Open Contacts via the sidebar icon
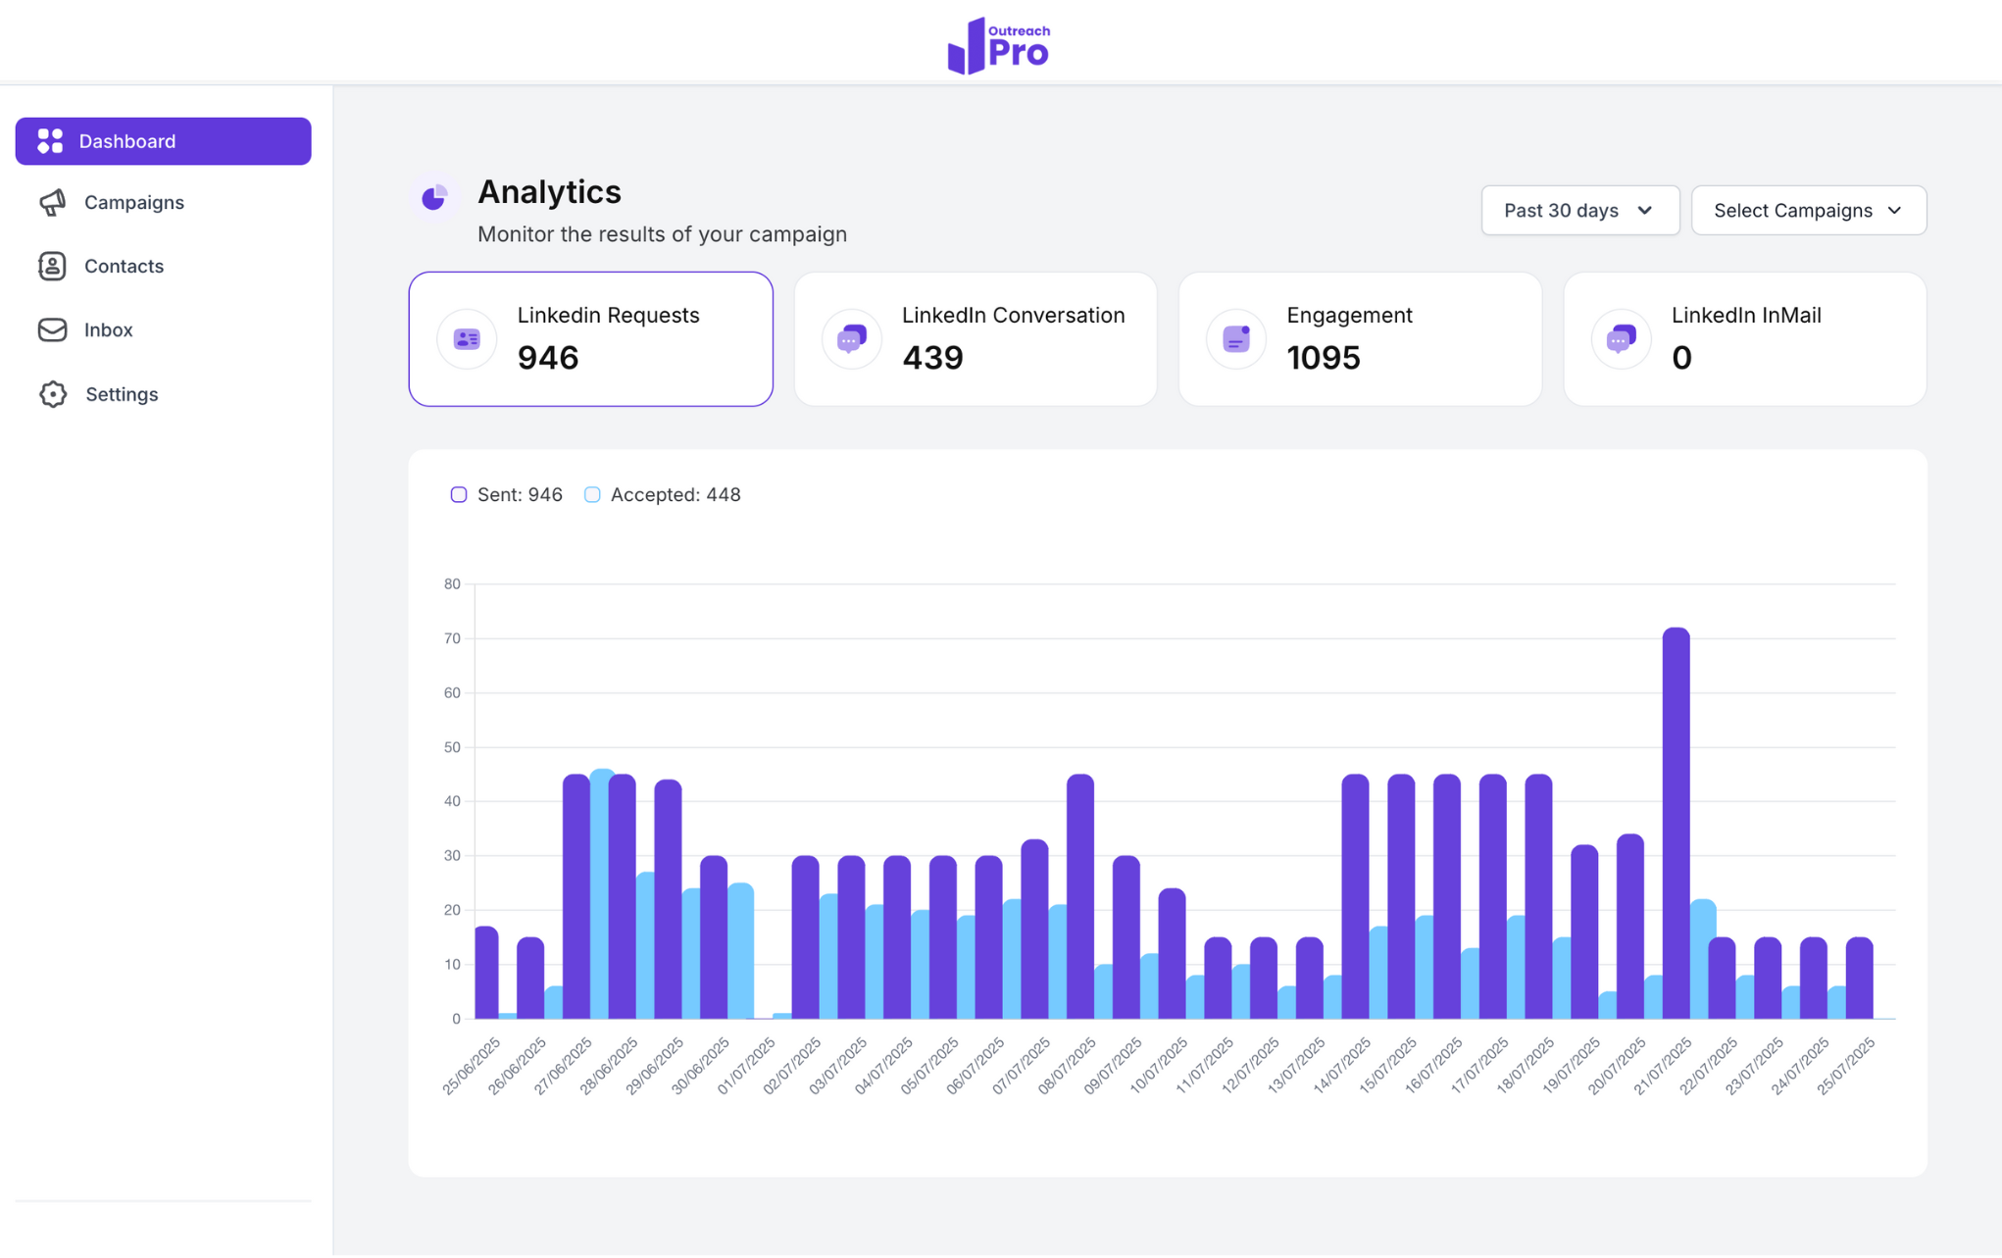This screenshot has height=1258, width=2002. (51, 266)
